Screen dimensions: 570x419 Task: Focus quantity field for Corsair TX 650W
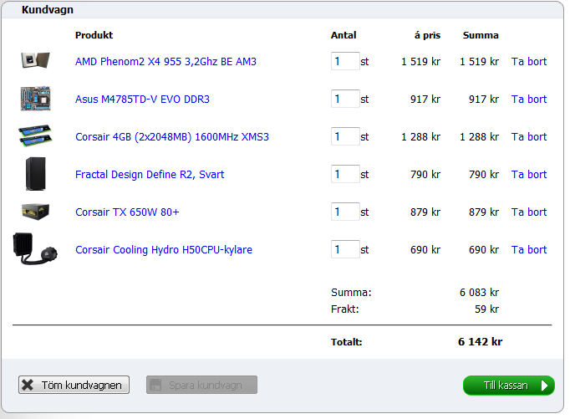click(x=344, y=212)
